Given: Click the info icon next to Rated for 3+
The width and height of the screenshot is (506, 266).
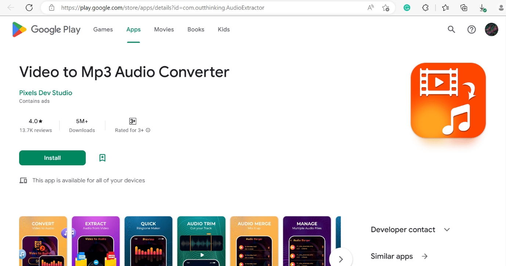Looking at the screenshot, I should point(148,130).
